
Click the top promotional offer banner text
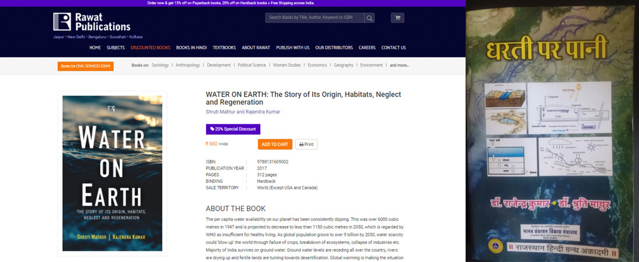(231, 3)
